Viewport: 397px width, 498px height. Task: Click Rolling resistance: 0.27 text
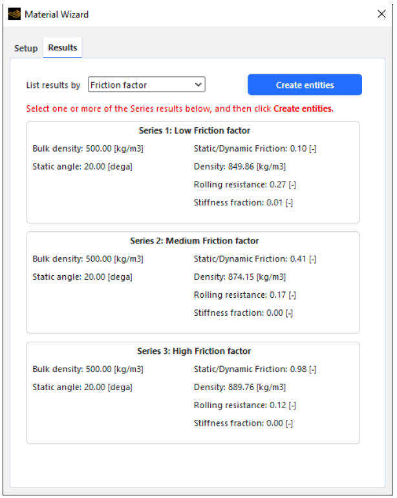point(245,185)
